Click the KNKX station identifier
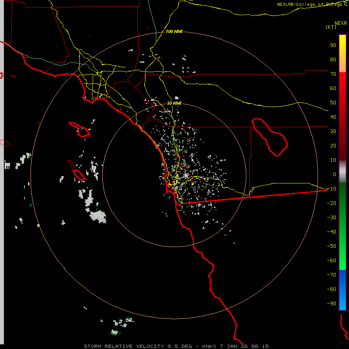Screen dimensions: 349x349 (x=210, y=346)
